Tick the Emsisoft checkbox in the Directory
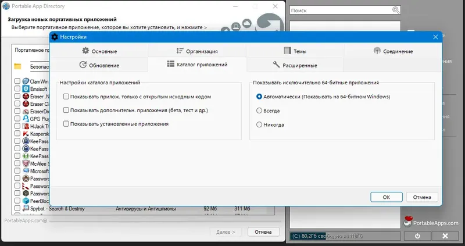This screenshot has height=246, width=465. 17,88
